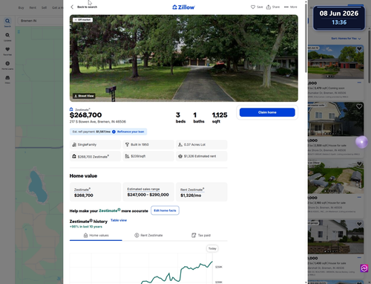Viewport: 371px width, 284px height.
Task: Click the Street View badge on photo
Action: coord(84,96)
